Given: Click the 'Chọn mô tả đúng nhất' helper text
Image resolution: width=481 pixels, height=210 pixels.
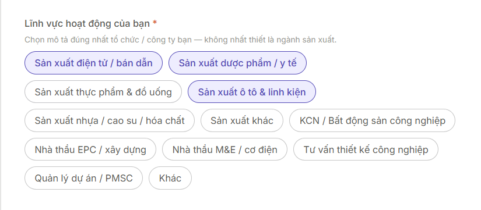Looking at the screenshot, I should [x=180, y=40].
